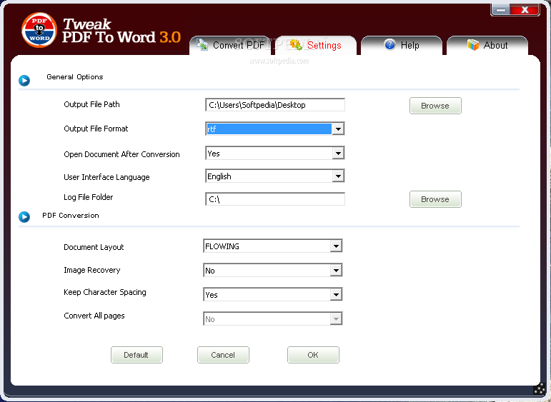Click the English language value
This screenshot has height=402, width=551.
219,176
